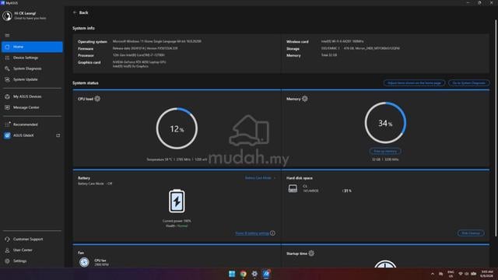Open the Power & battery settings link

point(252,233)
